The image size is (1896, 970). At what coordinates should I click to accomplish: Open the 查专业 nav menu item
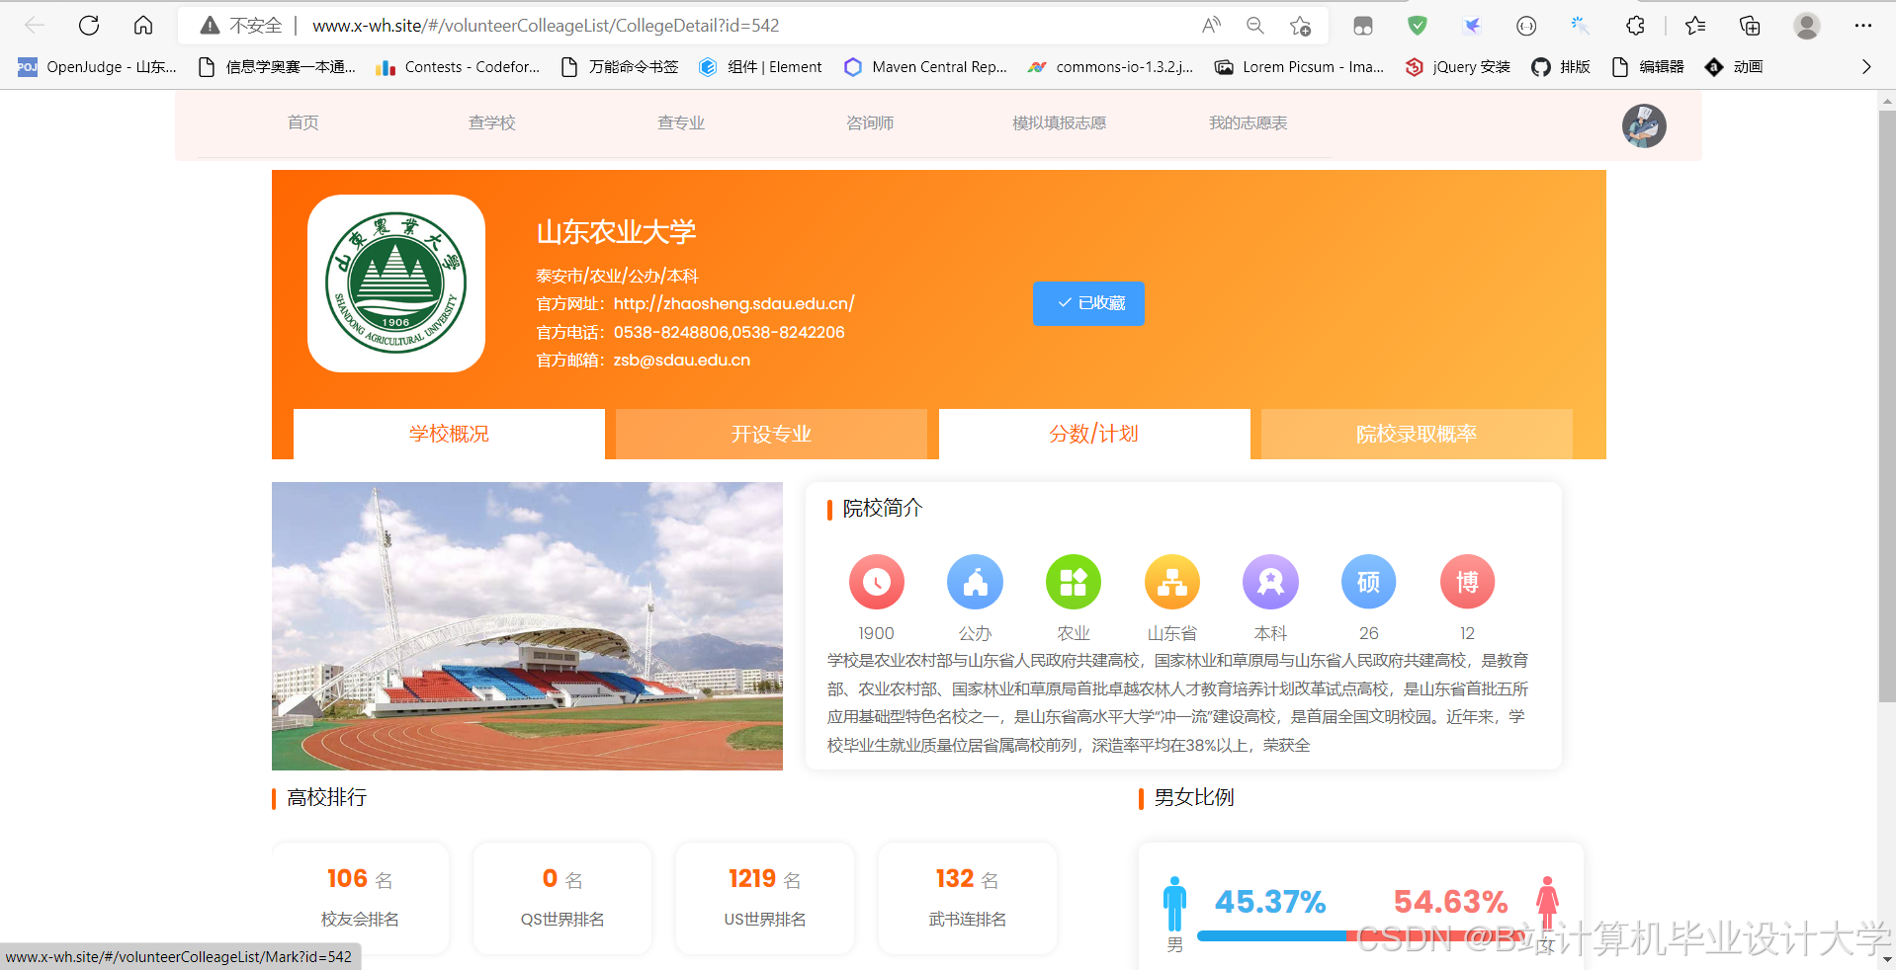(x=681, y=122)
